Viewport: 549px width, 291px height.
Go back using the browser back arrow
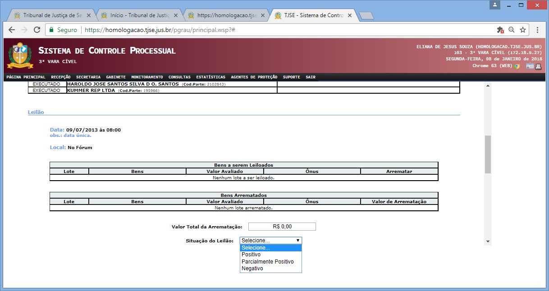[x=12, y=30]
